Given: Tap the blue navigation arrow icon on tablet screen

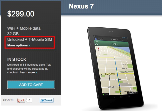Looking at the screenshot, I should (x=96, y=39).
